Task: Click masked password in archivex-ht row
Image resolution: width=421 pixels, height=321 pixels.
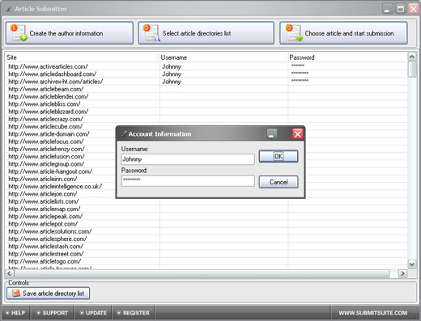Action: (x=300, y=81)
